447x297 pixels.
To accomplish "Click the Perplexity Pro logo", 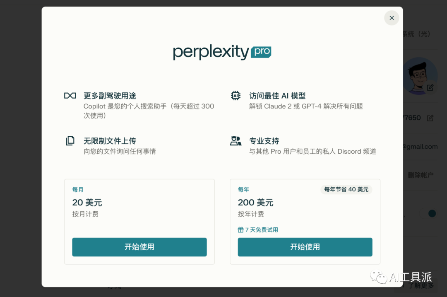I will [222, 53].
